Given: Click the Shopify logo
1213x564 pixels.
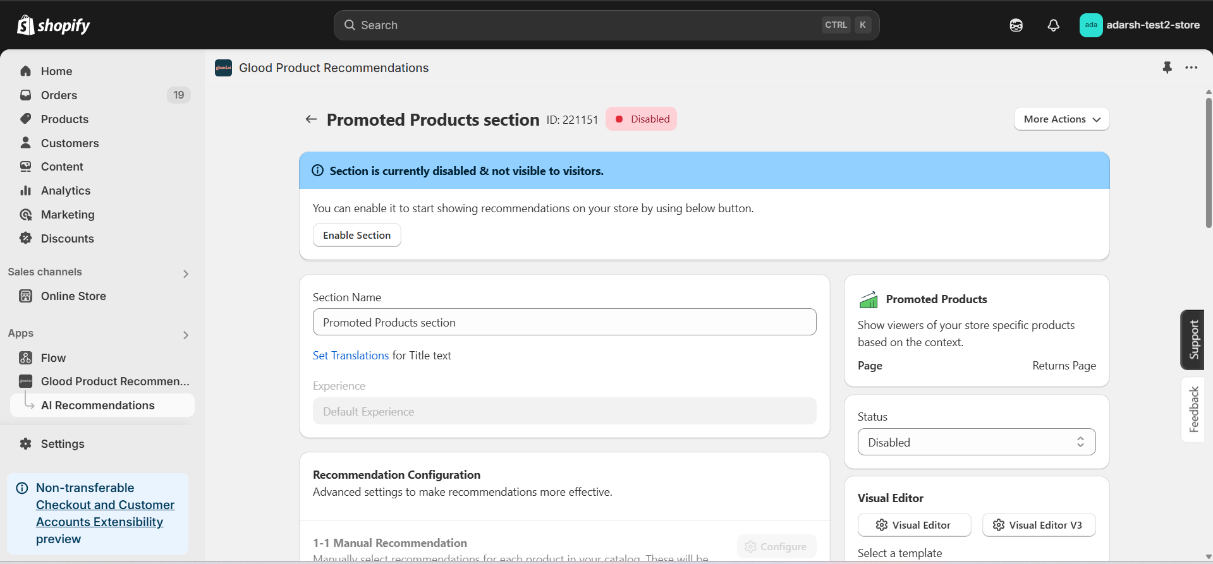Looking at the screenshot, I should [x=54, y=25].
